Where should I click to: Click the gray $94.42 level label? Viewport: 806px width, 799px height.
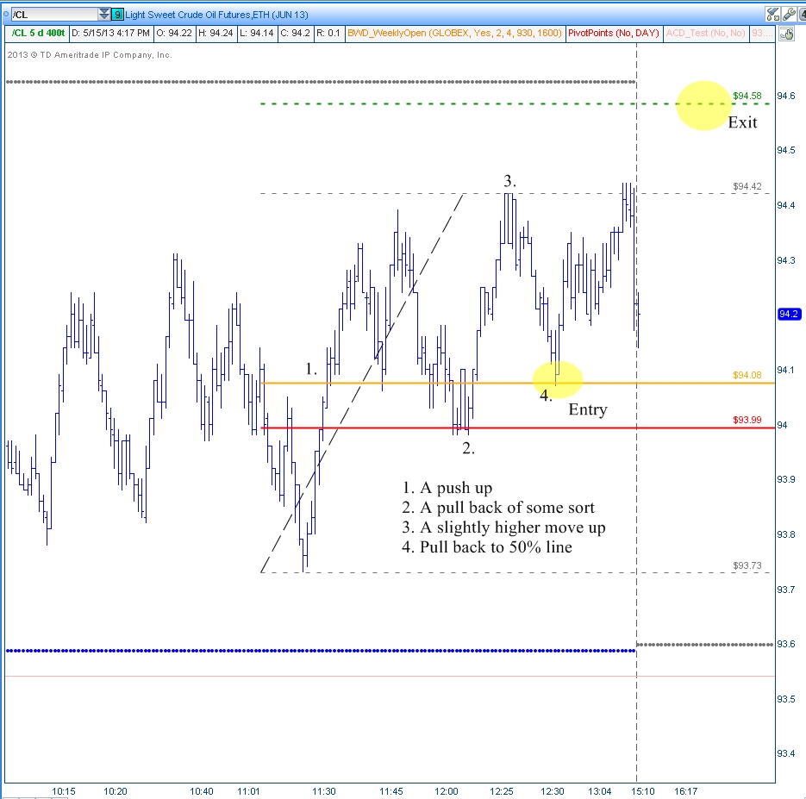(747, 186)
